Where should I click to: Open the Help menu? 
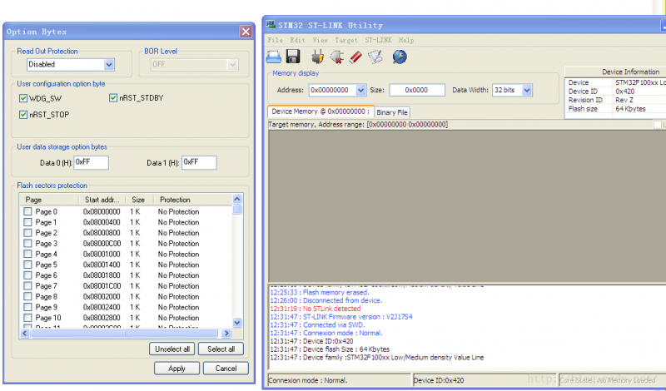point(406,40)
